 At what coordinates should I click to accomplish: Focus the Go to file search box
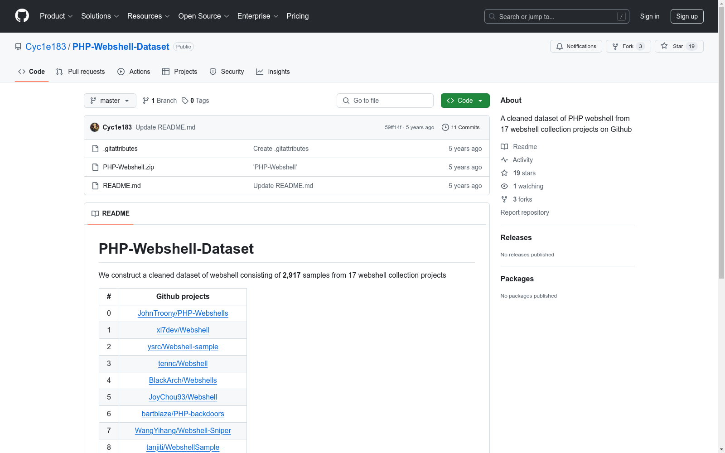(385, 101)
